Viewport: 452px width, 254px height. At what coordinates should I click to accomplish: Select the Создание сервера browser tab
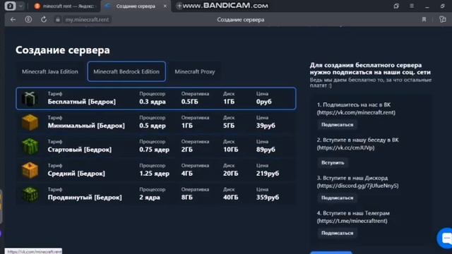[x=136, y=6]
